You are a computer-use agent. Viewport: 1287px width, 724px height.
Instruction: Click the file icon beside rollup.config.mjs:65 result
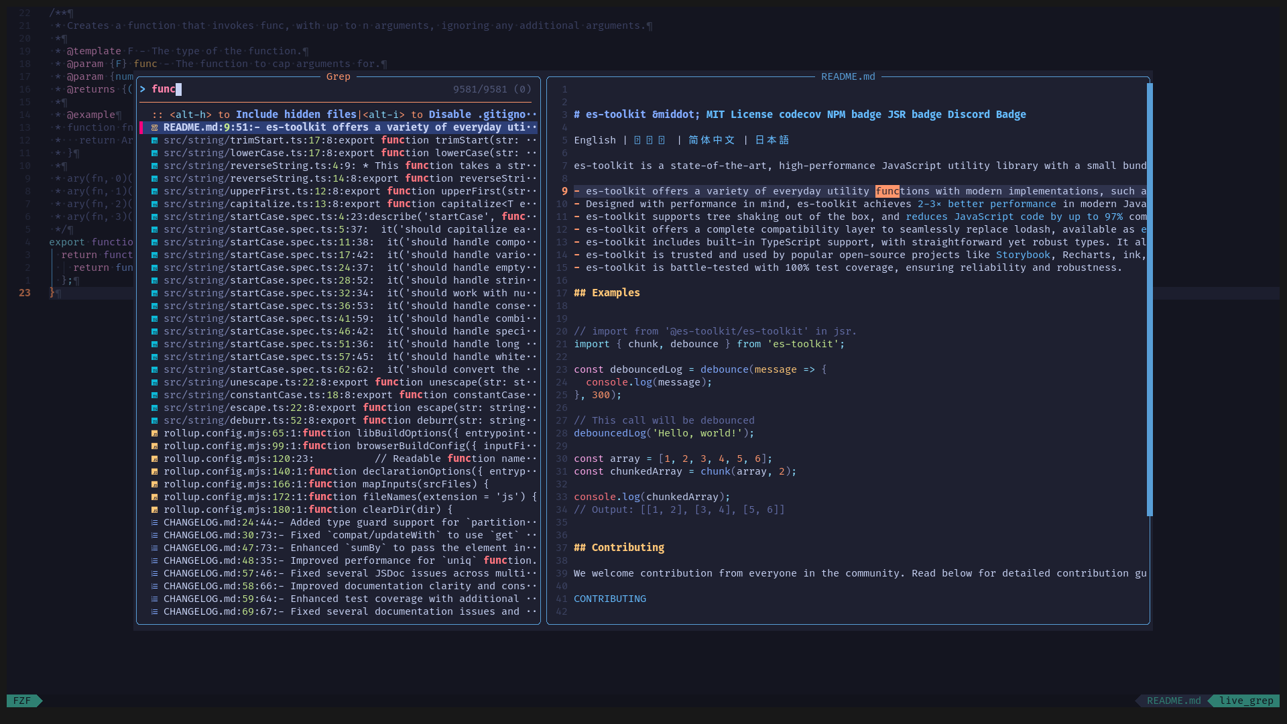click(x=155, y=433)
